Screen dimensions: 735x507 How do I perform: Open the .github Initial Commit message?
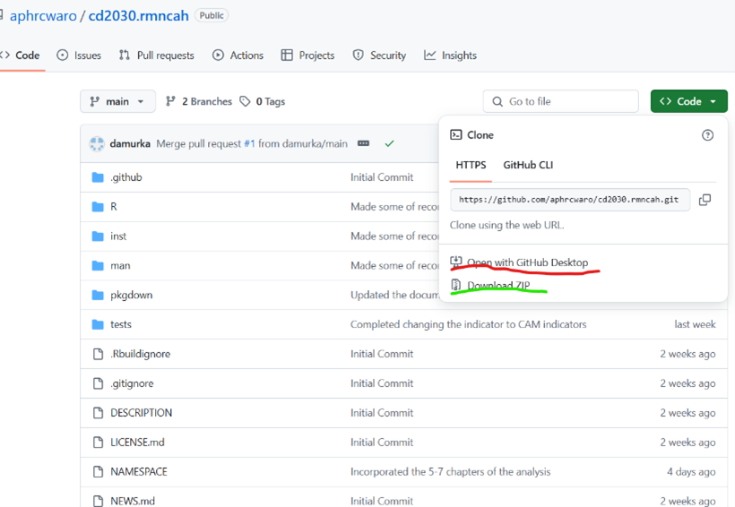pyautogui.click(x=382, y=177)
